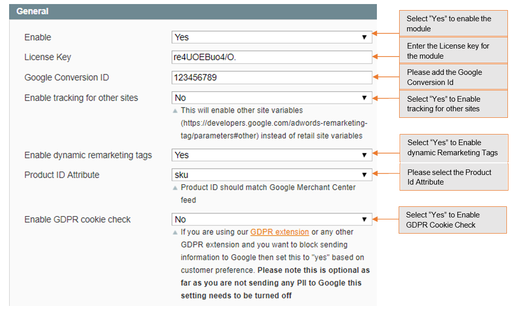Collapse the General section header
Screen dimensions: 514x311
coord(192,12)
